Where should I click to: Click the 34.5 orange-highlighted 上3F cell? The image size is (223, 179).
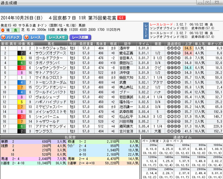pos(188,48)
